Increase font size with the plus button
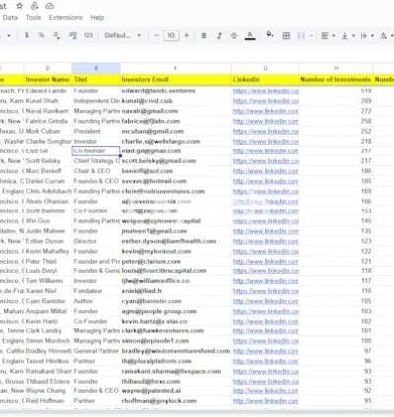Image resolution: width=394 pixels, height=417 pixels. [x=186, y=35]
